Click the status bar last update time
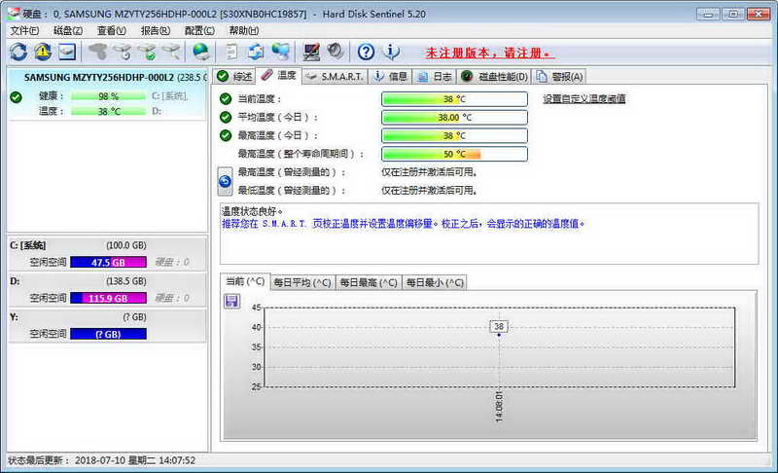Screen dimensions: 778x473 [x=102, y=460]
